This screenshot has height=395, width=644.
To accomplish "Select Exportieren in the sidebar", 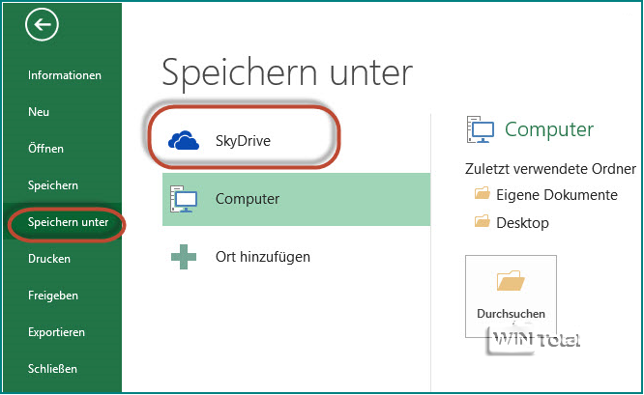I will coord(56,332).
